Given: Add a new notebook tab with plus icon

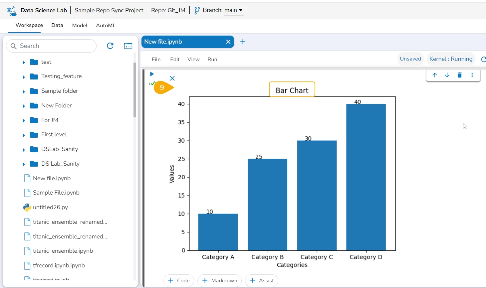Looking at the screenshot, I should pyautogui.click(x=243, y=42).
